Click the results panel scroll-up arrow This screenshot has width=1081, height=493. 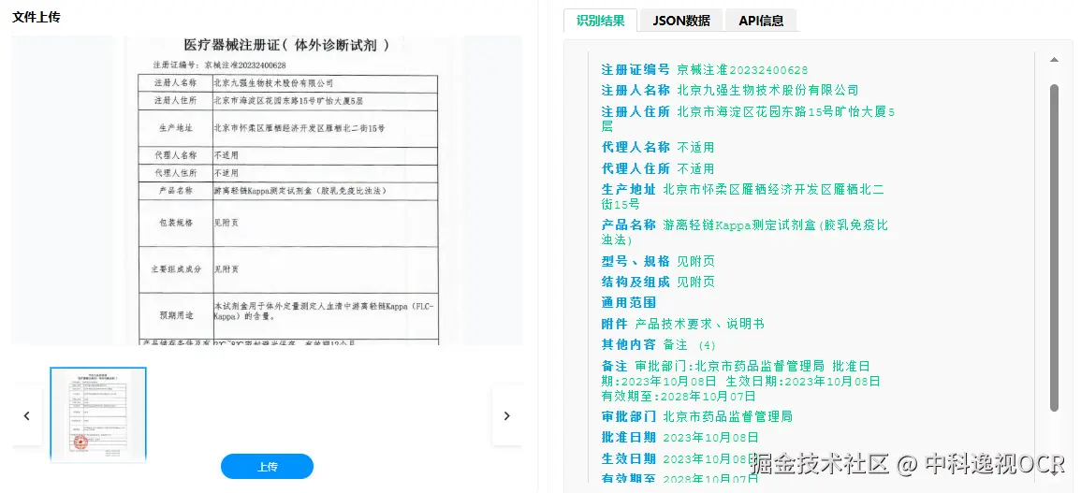(x=1054, y=60)
